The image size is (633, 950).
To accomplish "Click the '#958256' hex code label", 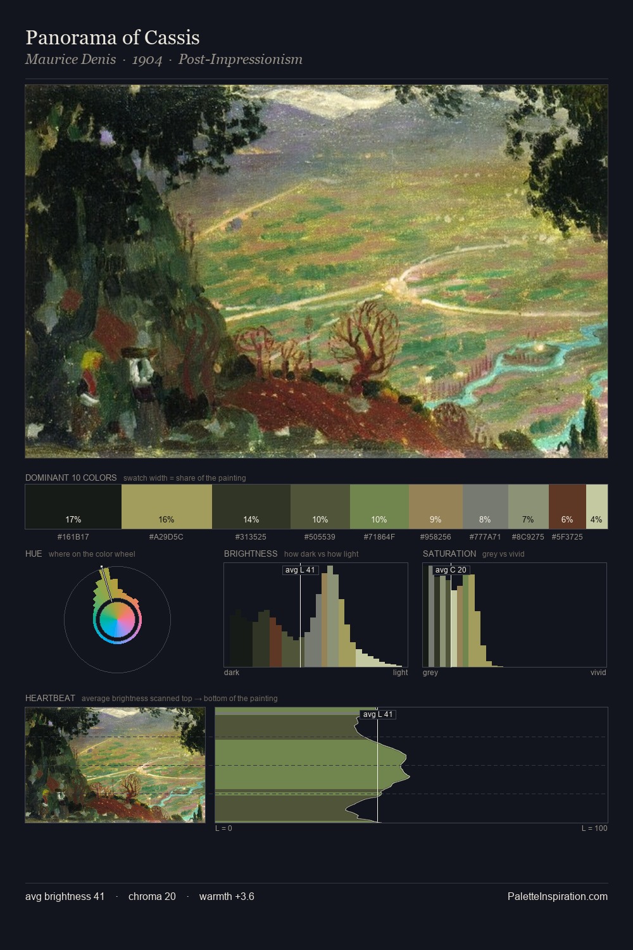I will (436, 537).
